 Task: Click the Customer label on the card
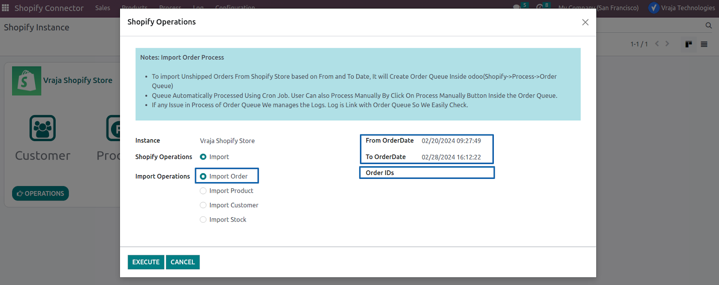43,156
